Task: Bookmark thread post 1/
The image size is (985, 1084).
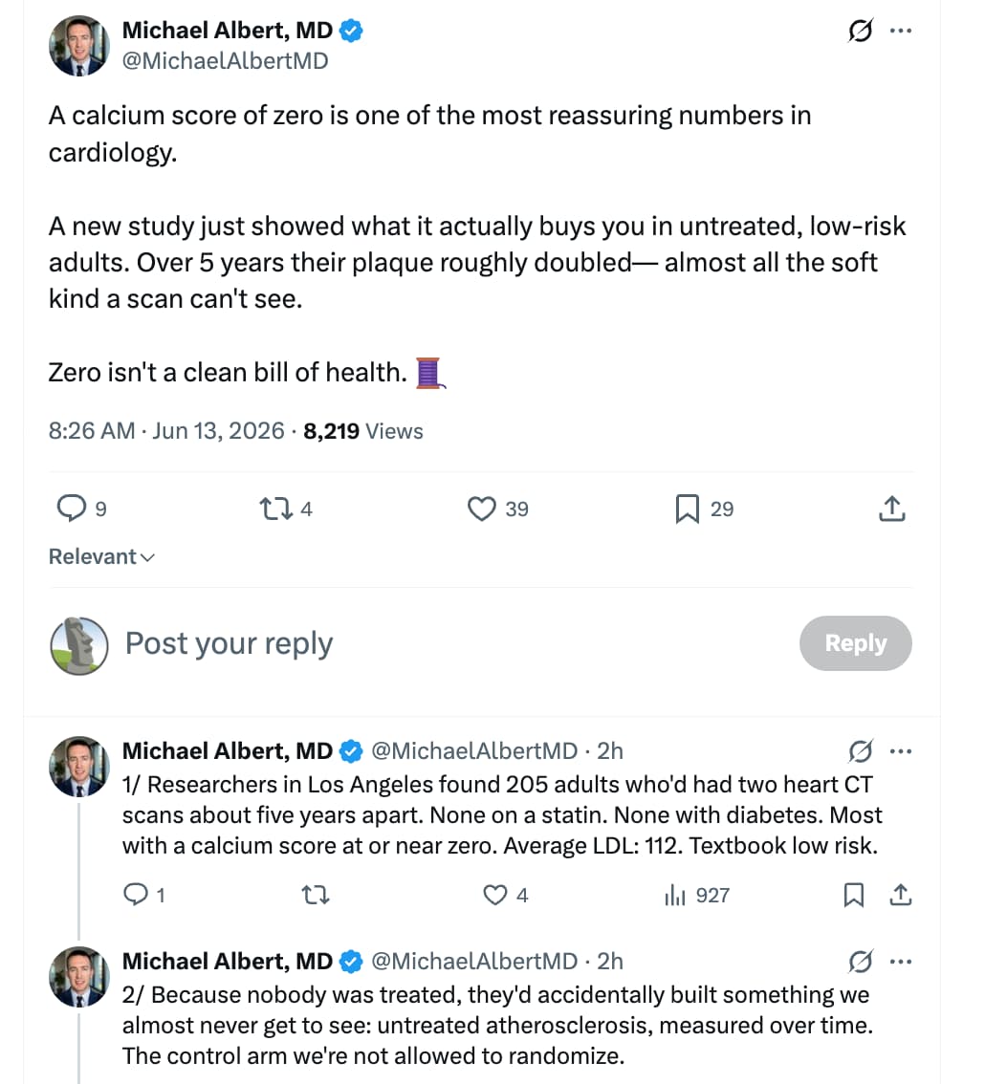Action: tap(854, 896)
